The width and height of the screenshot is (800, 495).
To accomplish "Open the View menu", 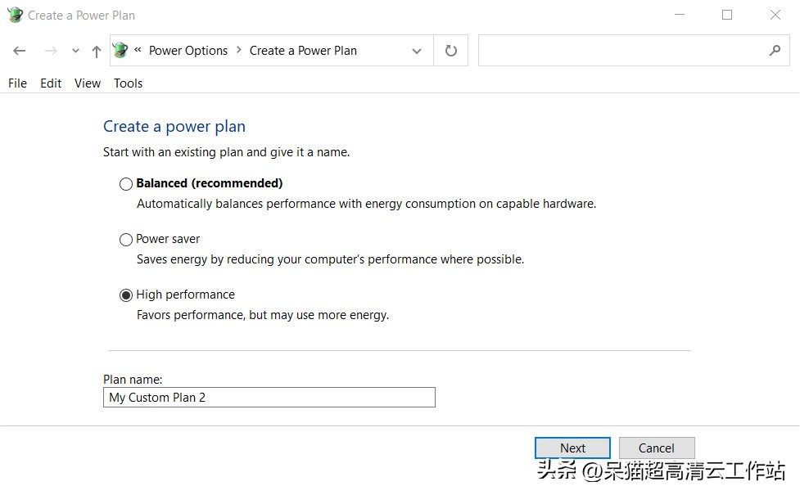I will [x=88, y=83].
